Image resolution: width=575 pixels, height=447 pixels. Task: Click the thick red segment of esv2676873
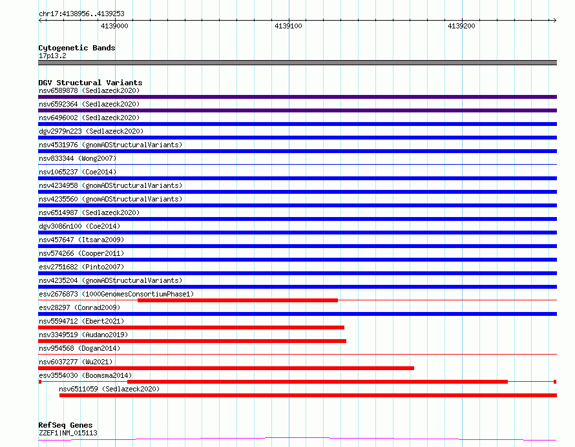pyautogui.click(x=238, y=300)
